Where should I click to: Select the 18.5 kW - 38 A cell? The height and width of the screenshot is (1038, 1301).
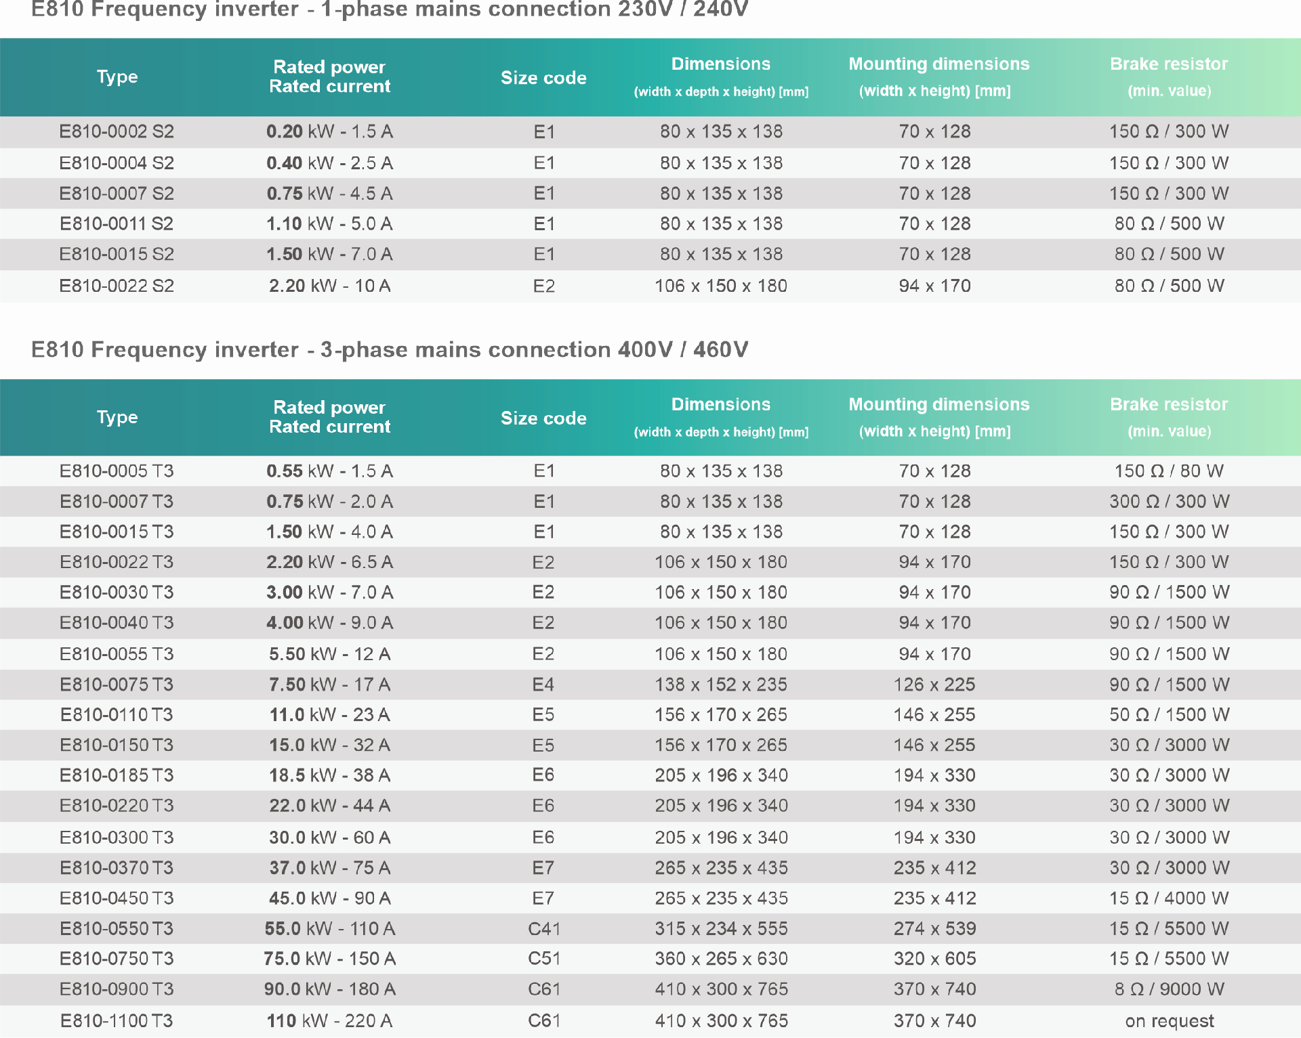(330, 775)
